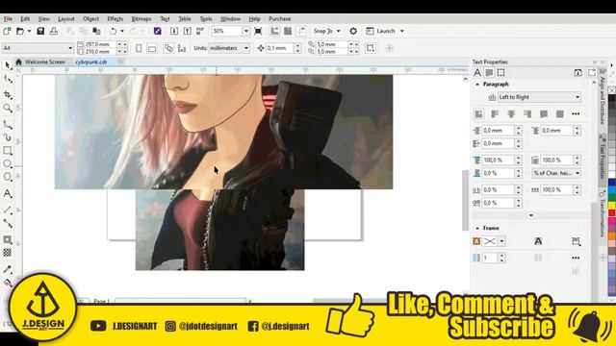This screenshot has width=616, height=346.
Task: Click the Undo arrow icon
Action: [114, 31]
